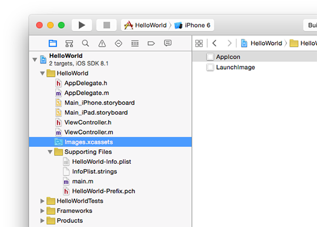The image size is (317, 227).
Task: Collapse the Supporting Files group
Action: pyautogui.click(x=50, y=152)
